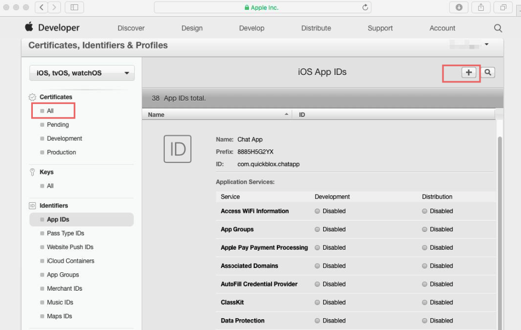
Task: Click the Safari forward navigation arrow
Action: tap(54, 8)
